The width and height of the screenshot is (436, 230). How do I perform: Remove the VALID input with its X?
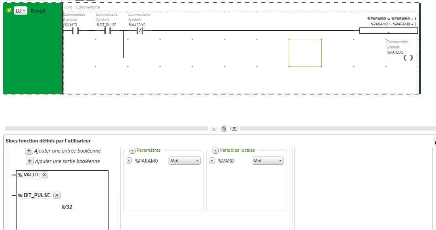tap(44, 175)
